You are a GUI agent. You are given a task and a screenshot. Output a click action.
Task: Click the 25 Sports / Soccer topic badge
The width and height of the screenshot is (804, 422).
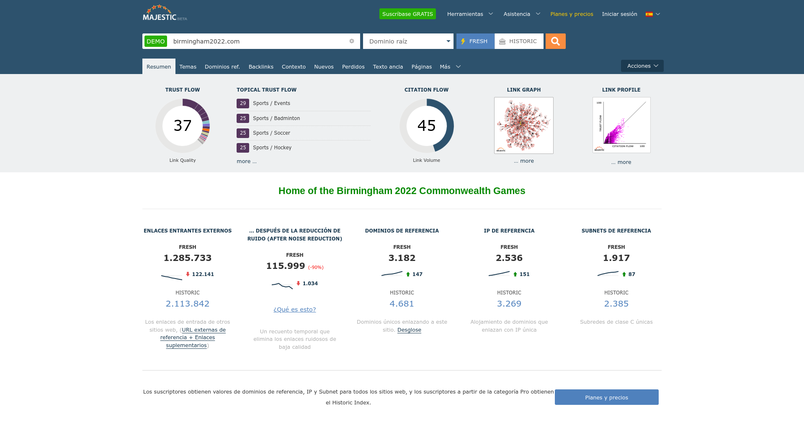[243, 133]
